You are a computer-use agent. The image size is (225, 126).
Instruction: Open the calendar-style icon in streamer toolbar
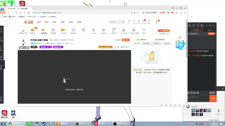pyautogui.click(x=73, y=30)
